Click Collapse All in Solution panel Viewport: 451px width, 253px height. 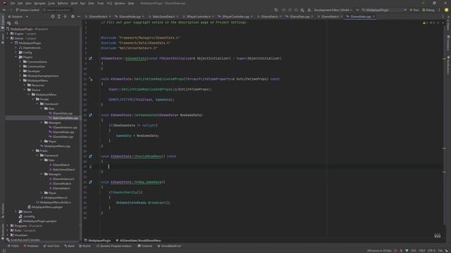pos(65,17)
